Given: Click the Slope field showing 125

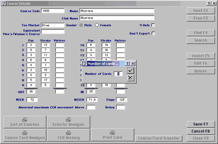Looking at the screenshot, I should [x=122, y=100].
